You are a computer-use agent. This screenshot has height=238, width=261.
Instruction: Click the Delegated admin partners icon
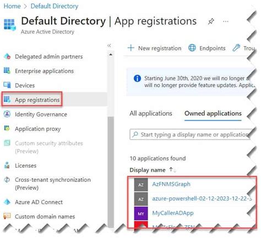[7, 57]
